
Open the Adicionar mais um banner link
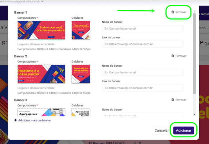(x=34, y=120)
